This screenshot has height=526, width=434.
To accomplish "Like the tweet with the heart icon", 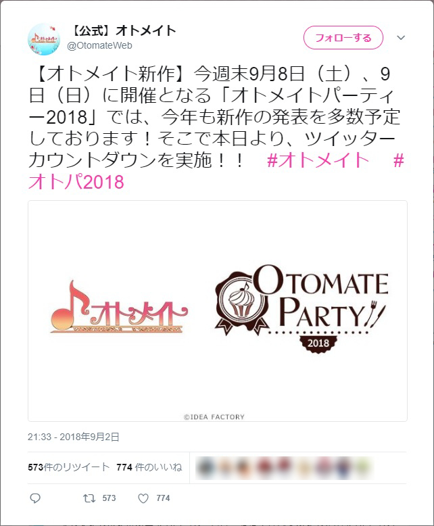I will (x=143, y=498).
